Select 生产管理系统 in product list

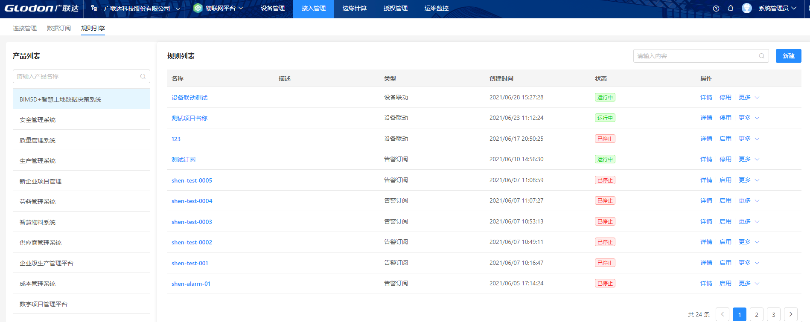tap(82, 161)
